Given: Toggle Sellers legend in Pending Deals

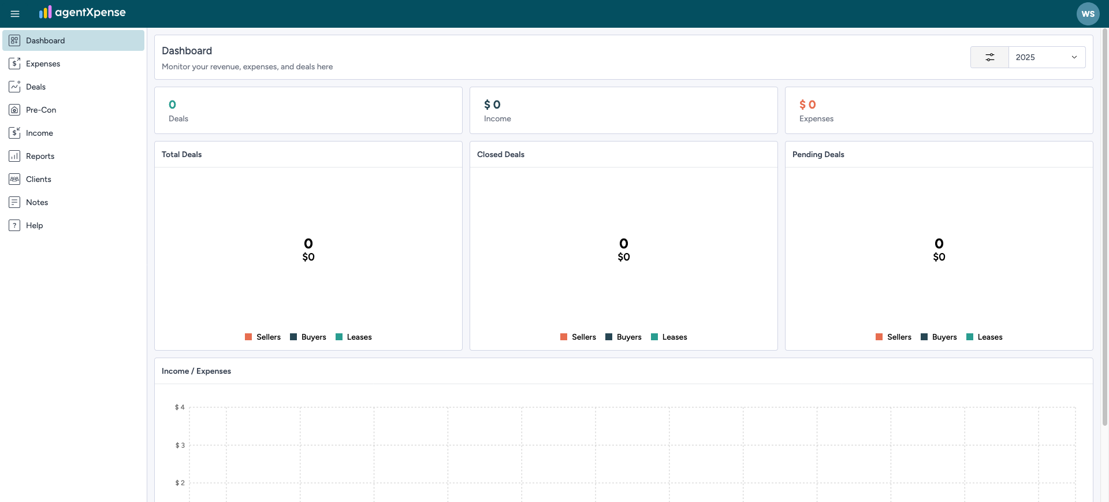Looking at the screenshot, I should coord(894,337).
